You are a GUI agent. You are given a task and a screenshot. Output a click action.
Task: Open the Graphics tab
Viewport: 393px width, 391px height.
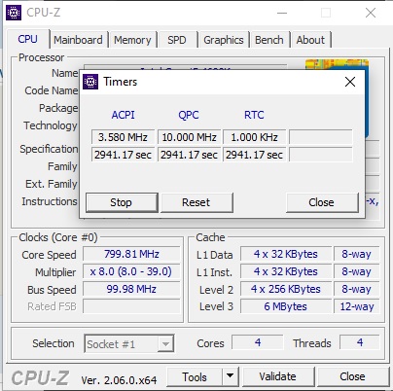tap(224, 40)
